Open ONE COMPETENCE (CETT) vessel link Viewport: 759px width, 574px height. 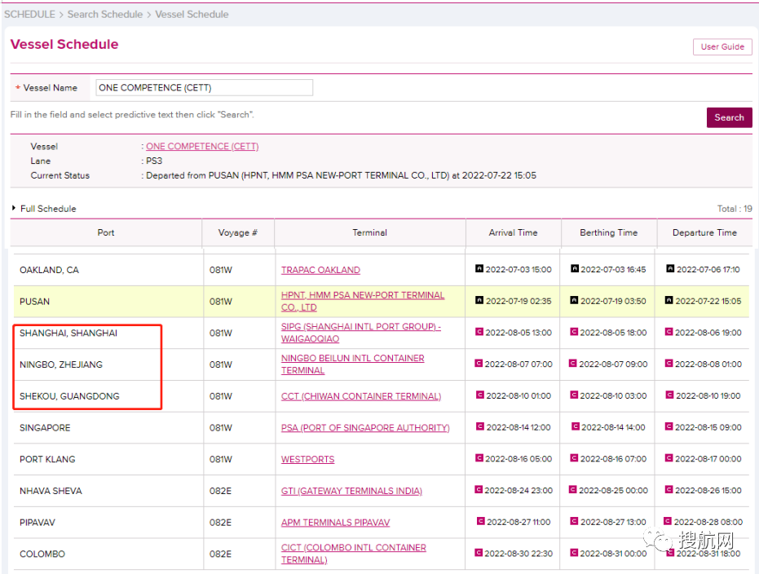(202, 147)
